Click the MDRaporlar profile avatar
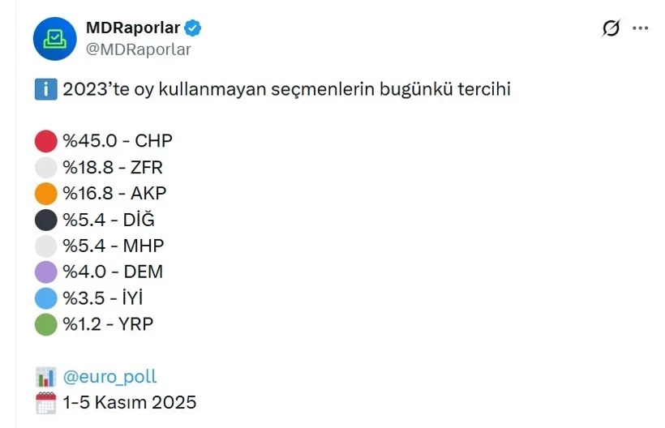Viewport: 665px width, 428px height. point(54,38)
